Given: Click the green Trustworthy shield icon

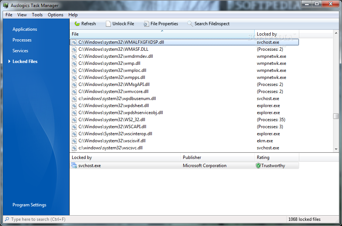Looking at the screenshot, I should click(258, 166).
